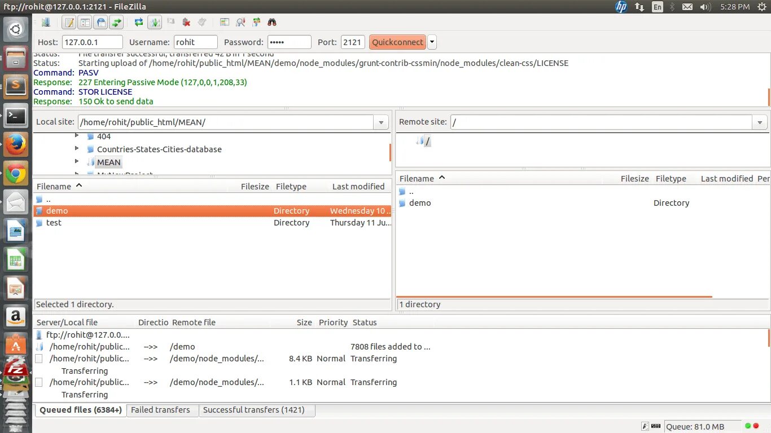Select the Countries-States-Cities-database tree folder

(159, 149)
